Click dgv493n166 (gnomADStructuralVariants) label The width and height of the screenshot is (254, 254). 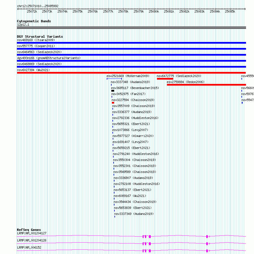[49, 58]
